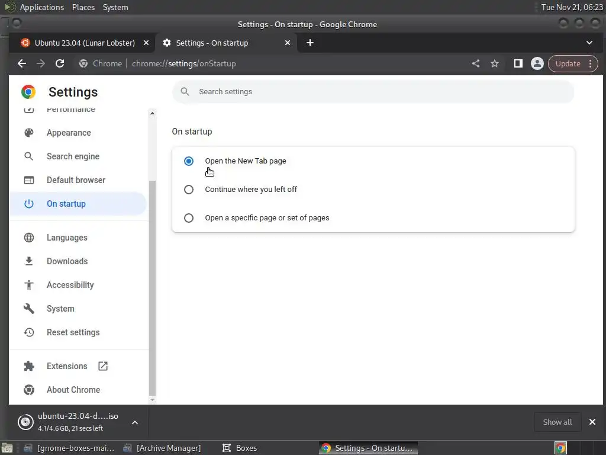Open a new tab with the plus button
This screenshot has height=455, width=606.
[310, 43]
